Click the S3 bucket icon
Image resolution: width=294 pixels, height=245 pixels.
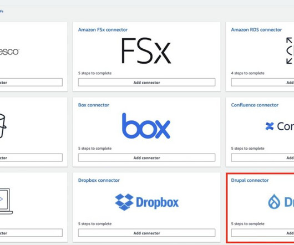(x=3, y=126)
